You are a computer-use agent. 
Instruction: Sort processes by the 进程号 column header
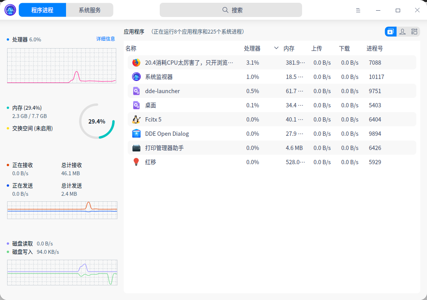[x=374, y=48]
